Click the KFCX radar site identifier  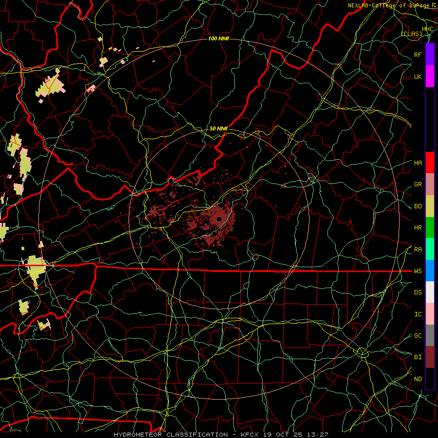click(x=250, y=435)
